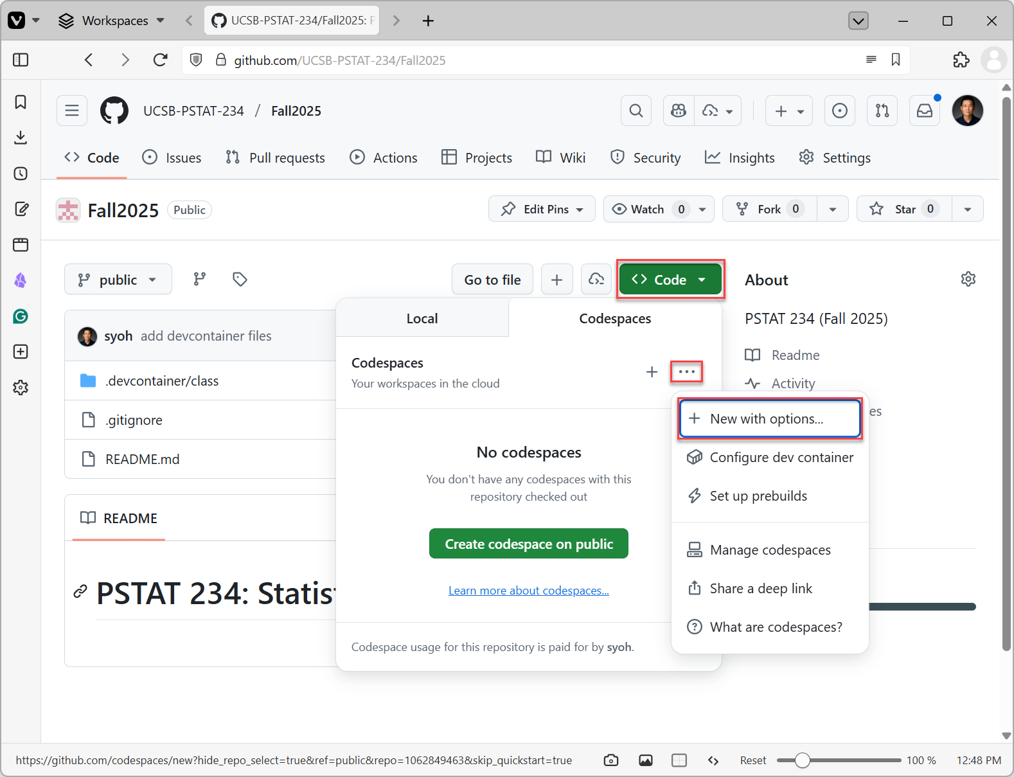The image size is (1014, 777).
Task: Open the About settings gear
Action: 968,279
